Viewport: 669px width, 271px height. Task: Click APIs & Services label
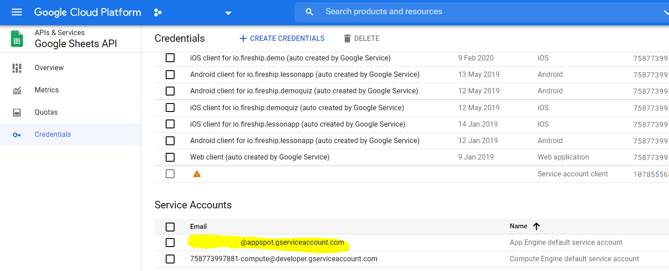point(60,32)
